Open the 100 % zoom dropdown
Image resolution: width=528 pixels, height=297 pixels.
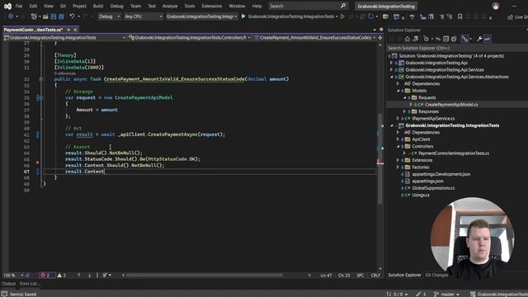coord(13,276)
